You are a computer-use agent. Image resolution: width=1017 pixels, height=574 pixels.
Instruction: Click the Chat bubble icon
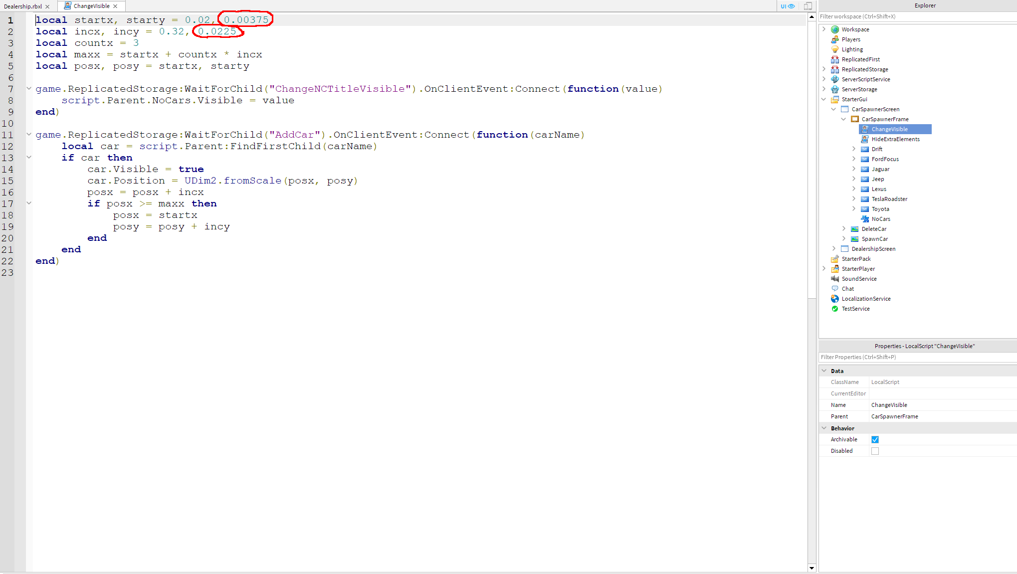point(835,289)
